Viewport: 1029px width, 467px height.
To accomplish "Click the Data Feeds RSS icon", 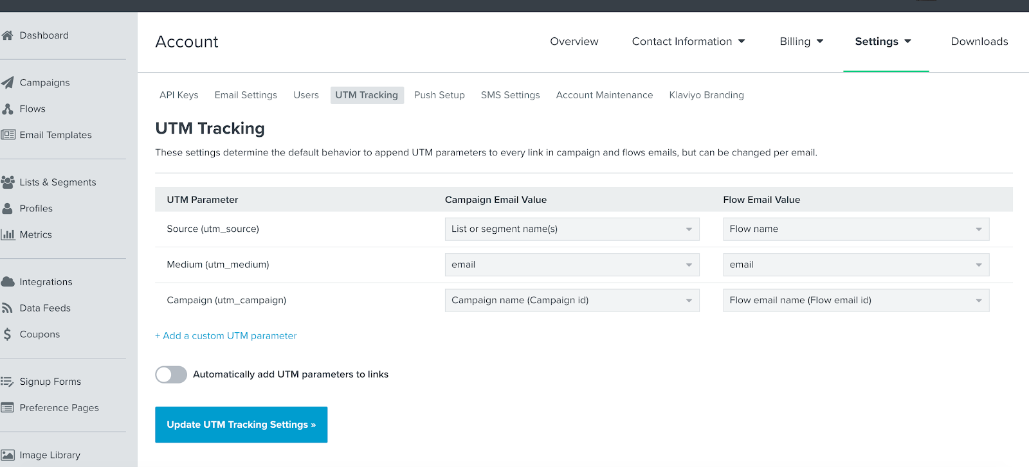I will tap(7, 308).
